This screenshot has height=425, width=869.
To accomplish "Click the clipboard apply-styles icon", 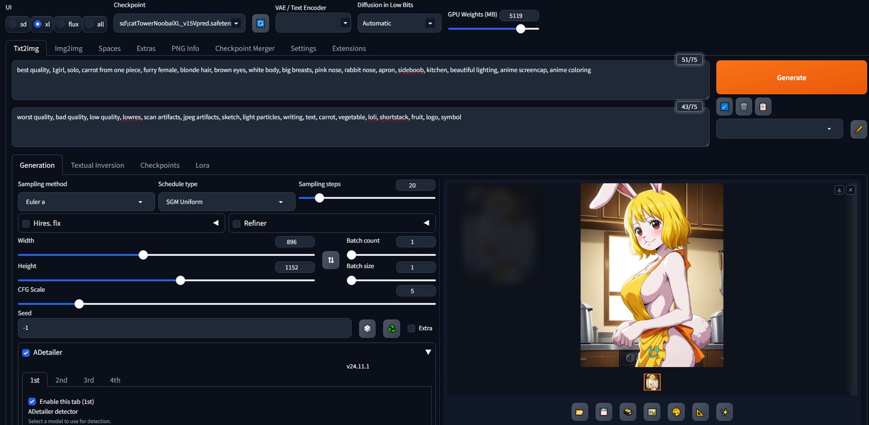I will click(x=763, y=107).
